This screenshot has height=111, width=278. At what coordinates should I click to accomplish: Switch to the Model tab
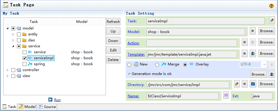coord(27,107)
